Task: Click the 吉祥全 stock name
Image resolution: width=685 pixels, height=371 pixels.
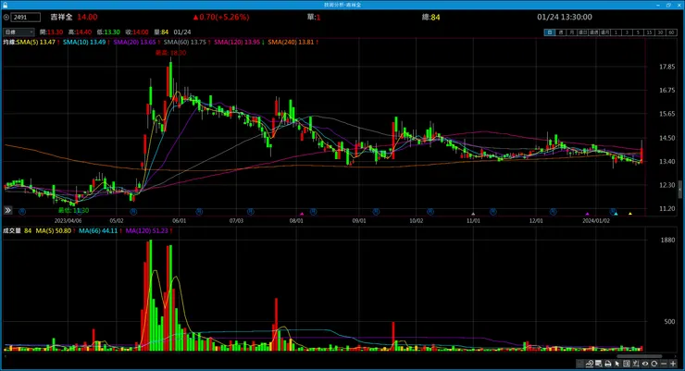Action: coord(61,17)
